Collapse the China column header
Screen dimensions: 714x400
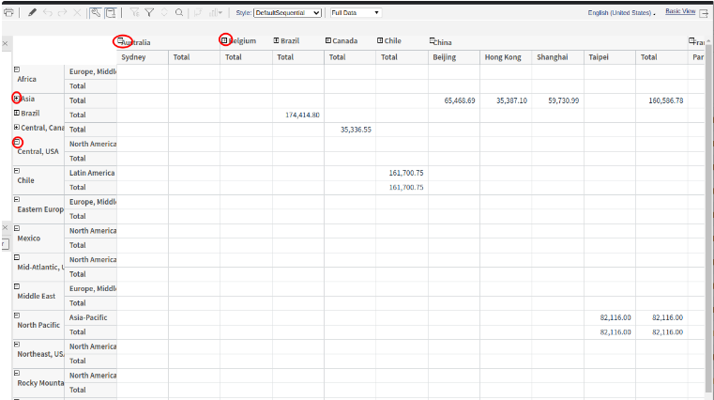click(x=433, y=40)
